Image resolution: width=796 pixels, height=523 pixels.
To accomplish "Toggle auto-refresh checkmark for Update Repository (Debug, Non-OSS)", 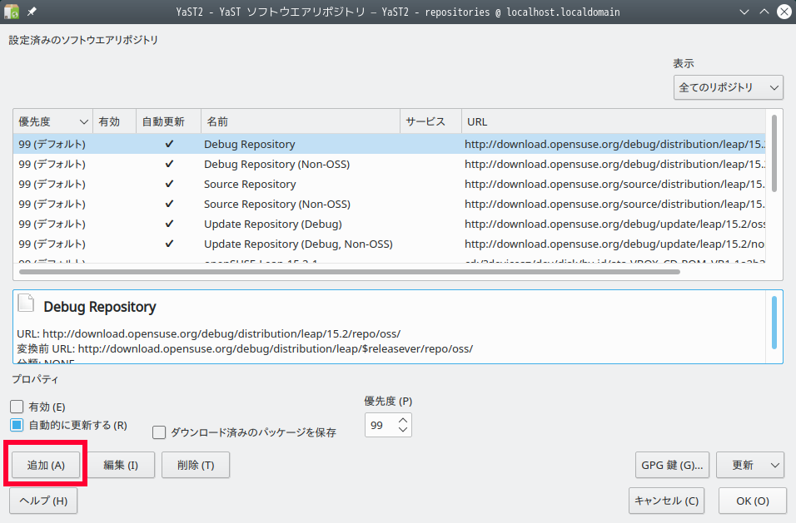I will [x=169, y=244].
